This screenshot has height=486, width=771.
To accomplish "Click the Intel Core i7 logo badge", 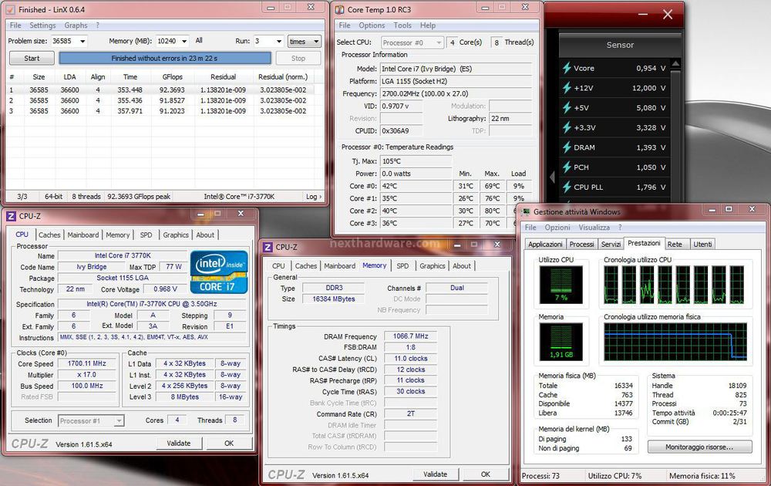I will (x=219, y=272).
